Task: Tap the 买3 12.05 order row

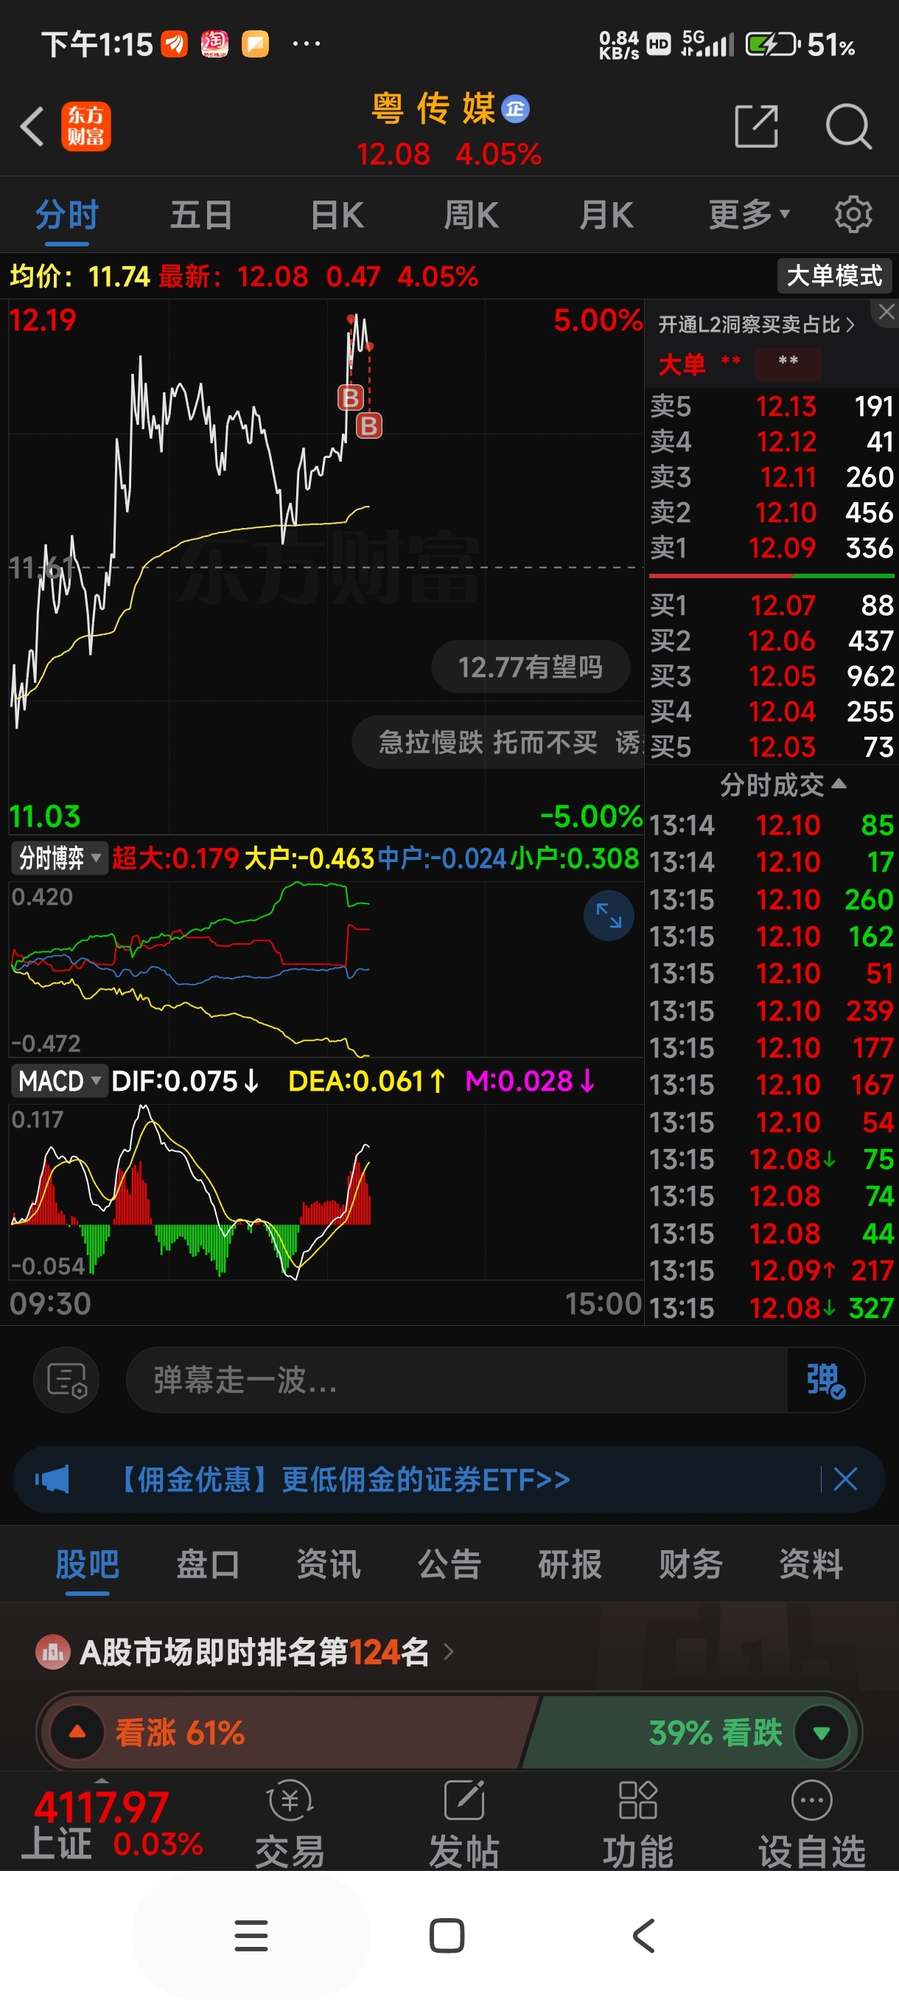Action: click(771, 676)
